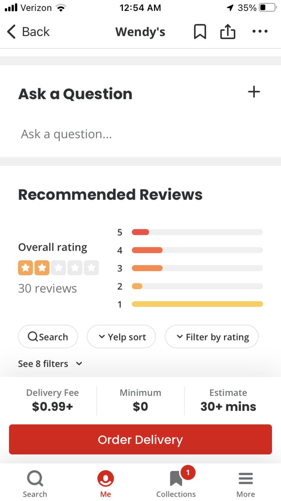
Task: Tap the plus icon beside Ask a Question
Action: pyautogui.click(x=254, y=92)
